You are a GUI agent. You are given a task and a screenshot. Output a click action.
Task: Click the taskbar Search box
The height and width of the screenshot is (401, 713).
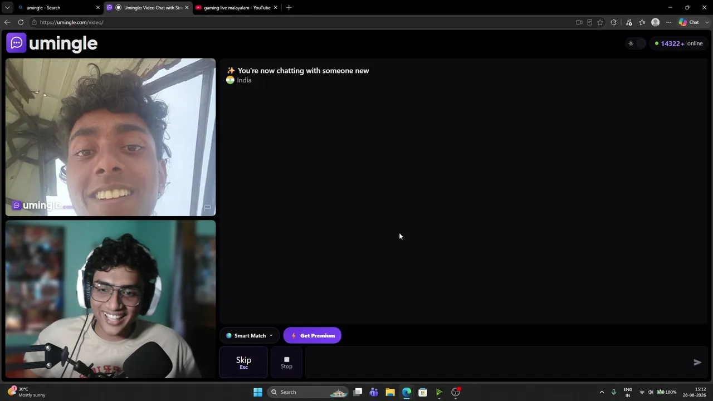coord(307,392)
